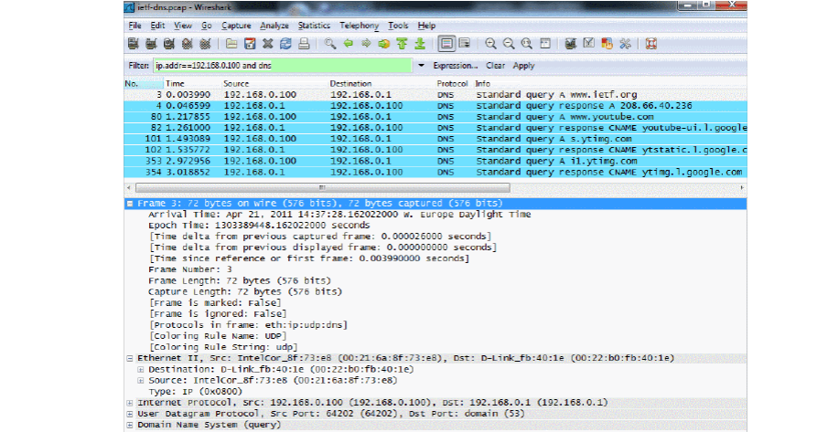Toggle auto scroll in live capture
The width and height of the screenshot is (817, 432).
point(465,43)
